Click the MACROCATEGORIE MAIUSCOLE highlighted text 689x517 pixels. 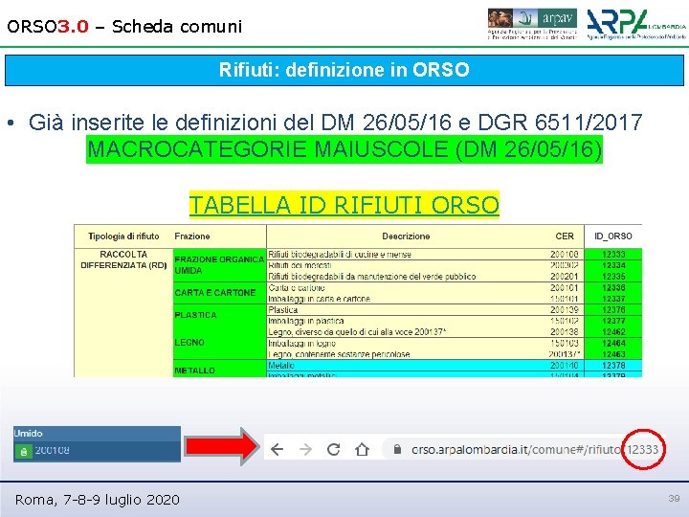[344, 149]
